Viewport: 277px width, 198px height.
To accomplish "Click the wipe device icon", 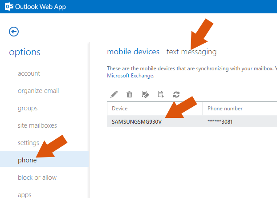I will [145, 94].
